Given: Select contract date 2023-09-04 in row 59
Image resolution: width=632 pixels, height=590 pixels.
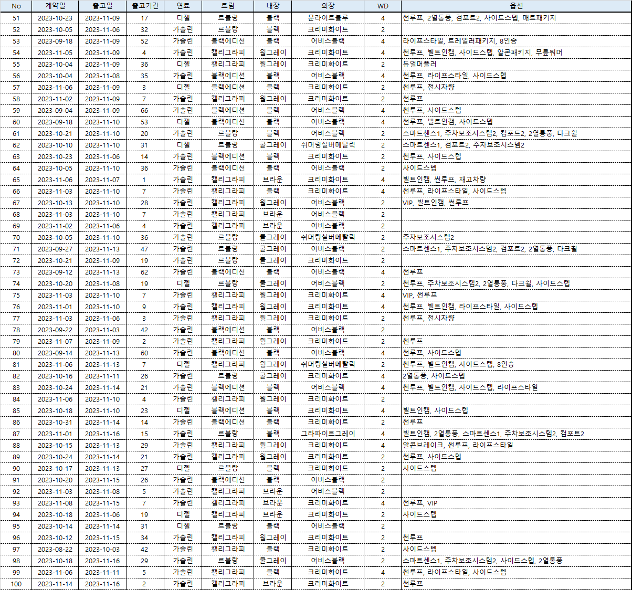Looking at the screenshot, I should point(55,110).
